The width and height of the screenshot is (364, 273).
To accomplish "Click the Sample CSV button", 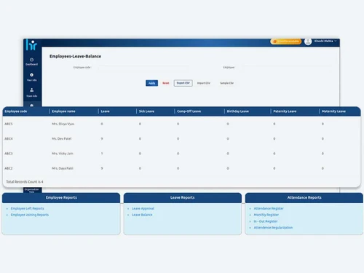I will (227, 83).
